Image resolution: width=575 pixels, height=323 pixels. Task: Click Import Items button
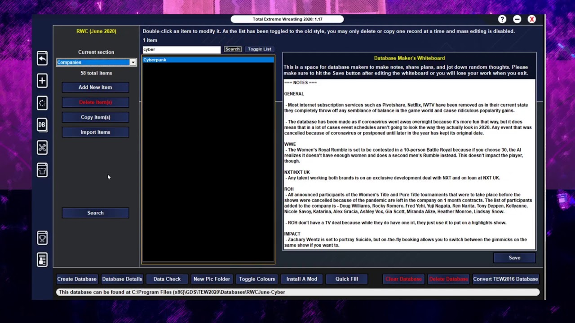click(x=95, y=132)
